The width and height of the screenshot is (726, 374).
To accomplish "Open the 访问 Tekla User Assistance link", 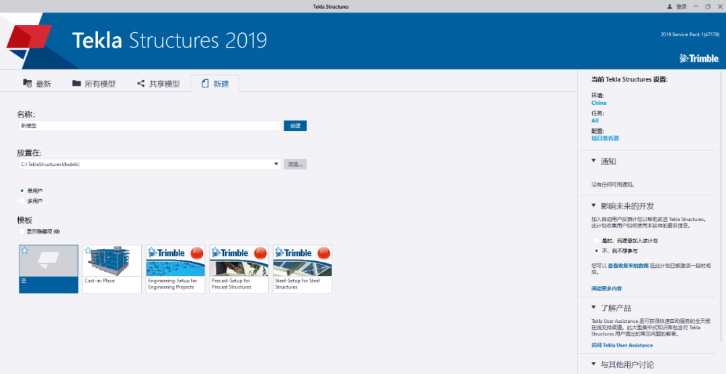I will pos(622,345).
